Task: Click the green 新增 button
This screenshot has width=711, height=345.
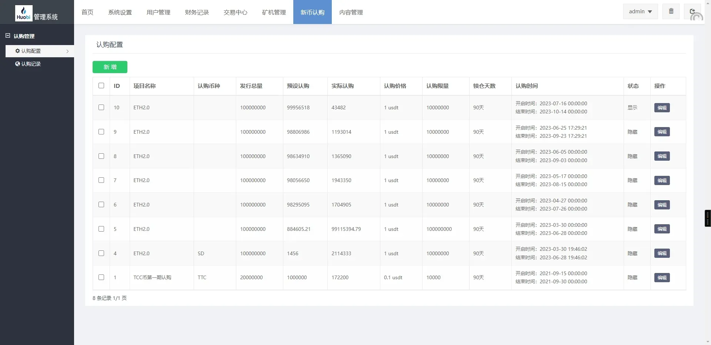Action: (x=110, y=67)
